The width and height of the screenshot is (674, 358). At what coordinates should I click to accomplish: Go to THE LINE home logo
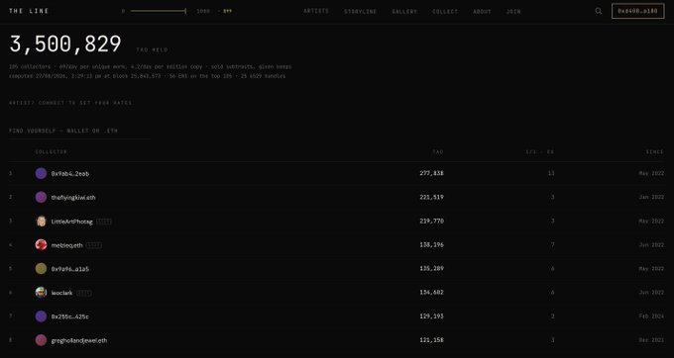click(x=29, y=11)
